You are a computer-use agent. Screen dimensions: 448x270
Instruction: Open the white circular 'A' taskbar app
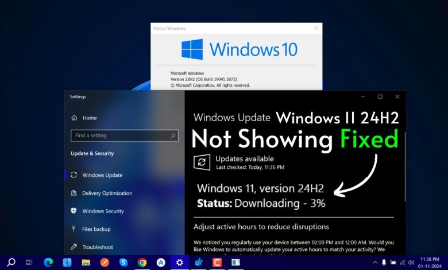[161, 263]
